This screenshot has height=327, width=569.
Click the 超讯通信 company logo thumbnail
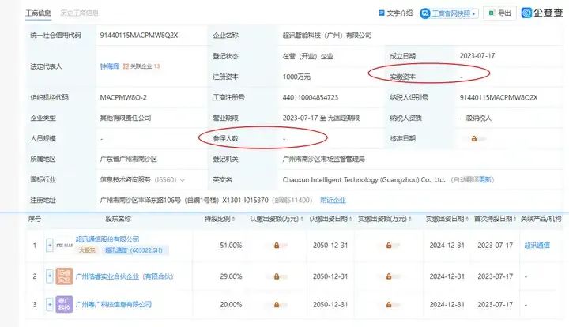[x=64, y=246]
